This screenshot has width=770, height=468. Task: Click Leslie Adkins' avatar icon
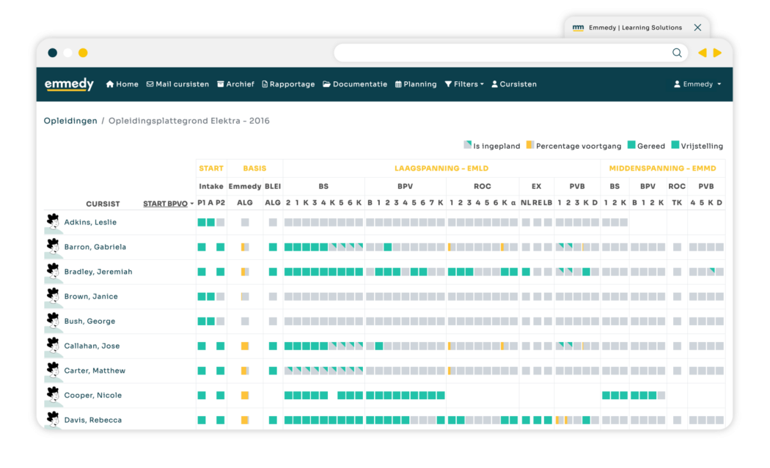53,222
